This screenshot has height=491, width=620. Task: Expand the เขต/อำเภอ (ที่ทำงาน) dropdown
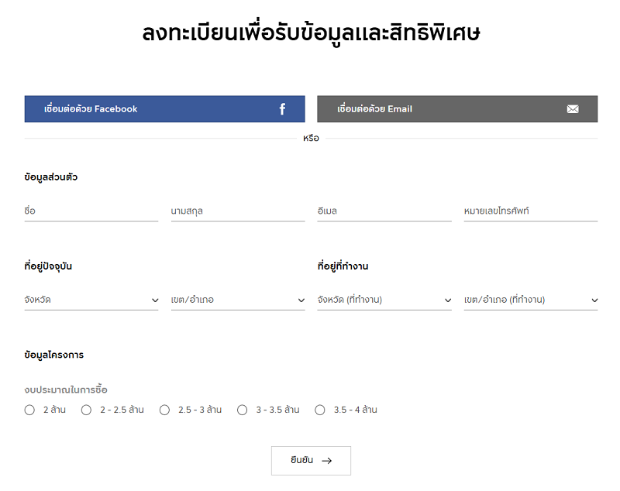(531, 300)
